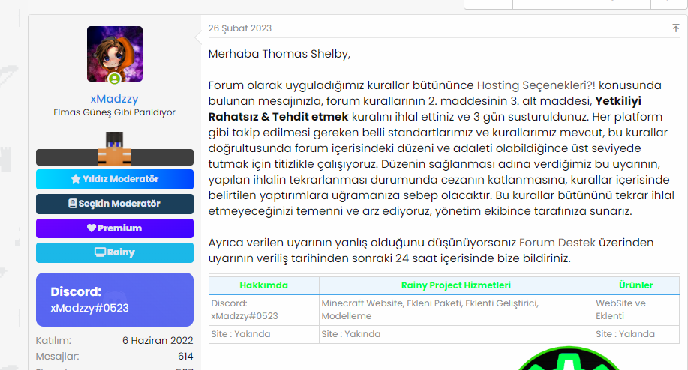
Task: Click the 'Minecraft Website, Ekleni Paketi' services cell
Action: [456, 309]
